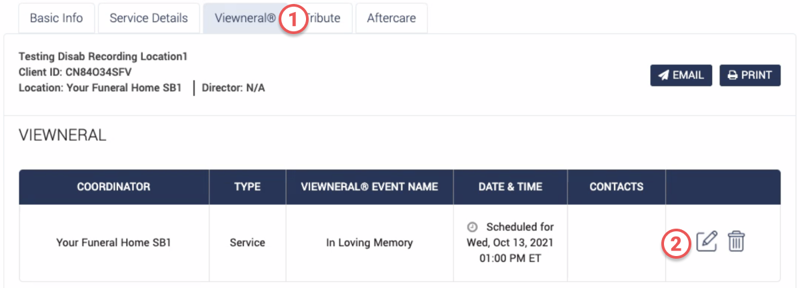Open the Basic Info tab

coord(56,19)
